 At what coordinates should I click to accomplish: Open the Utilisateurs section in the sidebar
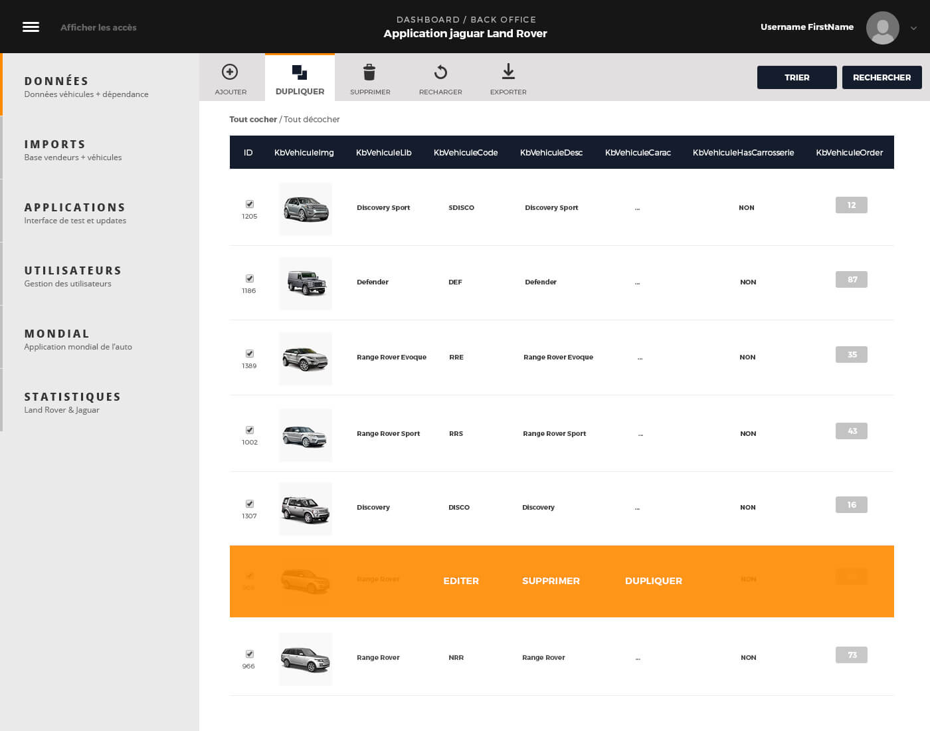[x=72, y=270]
